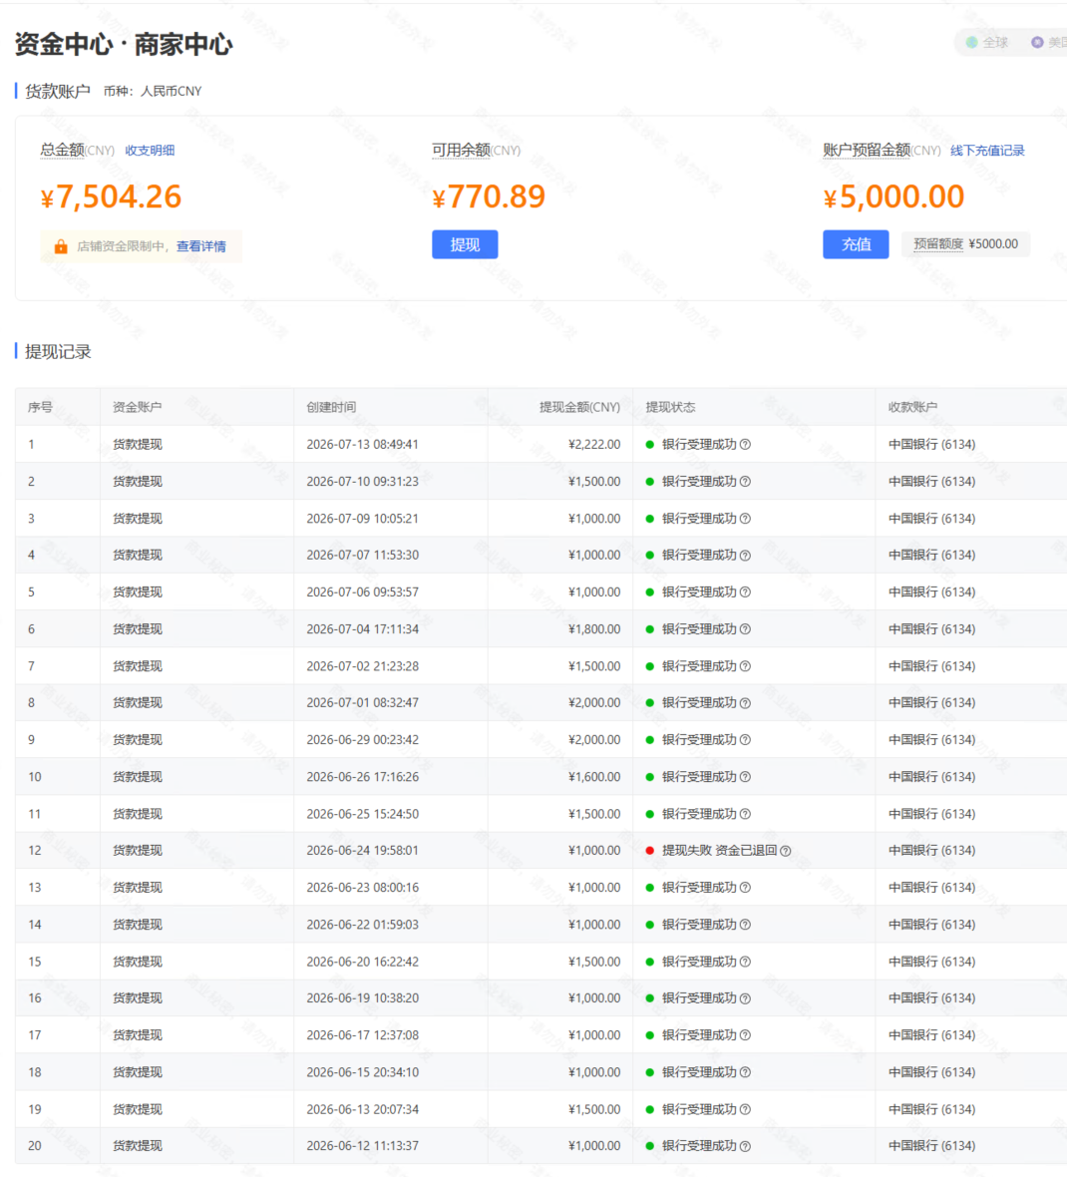Click the help icon on row 8 status
Image resolution: width=1067 pixels, height=1177 pixels.
click(x=745, y=703)
